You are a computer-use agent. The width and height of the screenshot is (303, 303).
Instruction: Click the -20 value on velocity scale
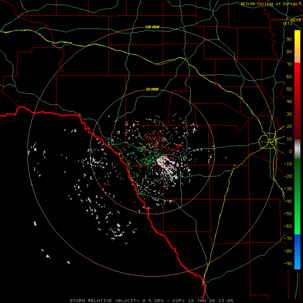pyautogui.click(x=288, y=176)
